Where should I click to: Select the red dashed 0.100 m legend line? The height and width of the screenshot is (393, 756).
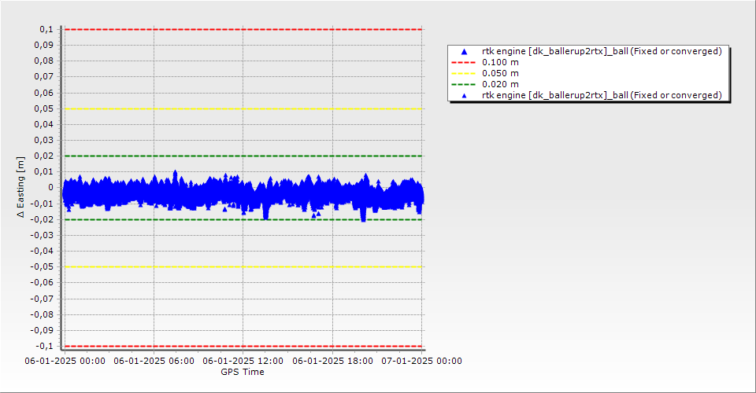pyautogui.click(x=463, y=63)
